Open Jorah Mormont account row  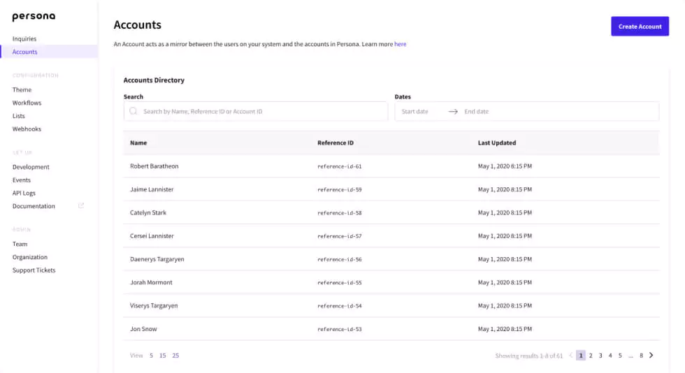point(391,282)
